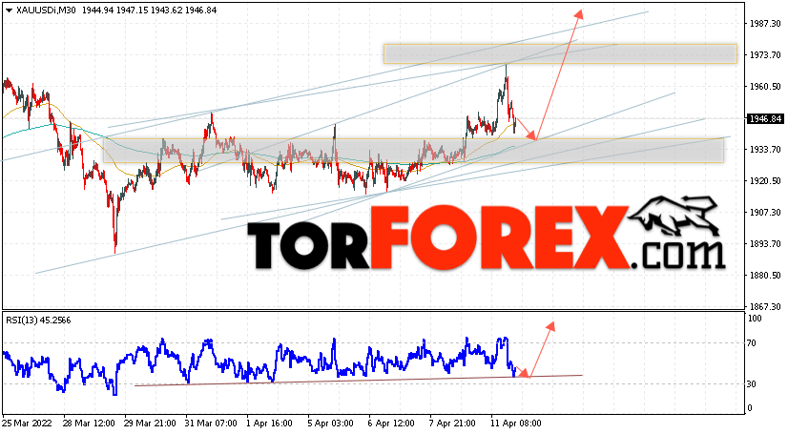
Task: Click the current price tag 1946.84
Action: coord(765,118)
